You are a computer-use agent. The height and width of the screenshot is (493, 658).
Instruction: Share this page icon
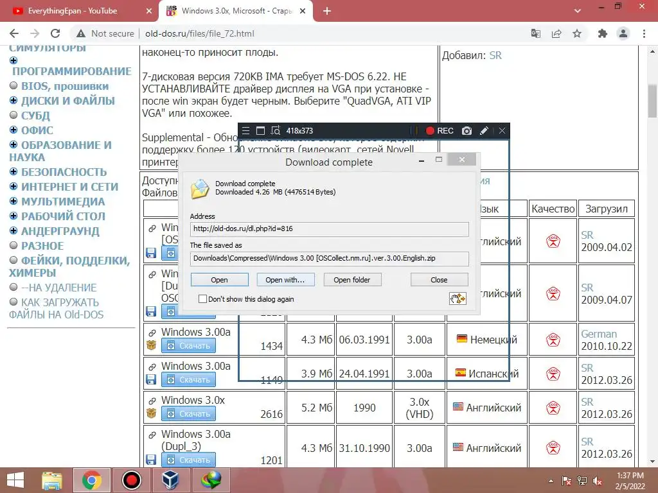click(x=556, y=33)
